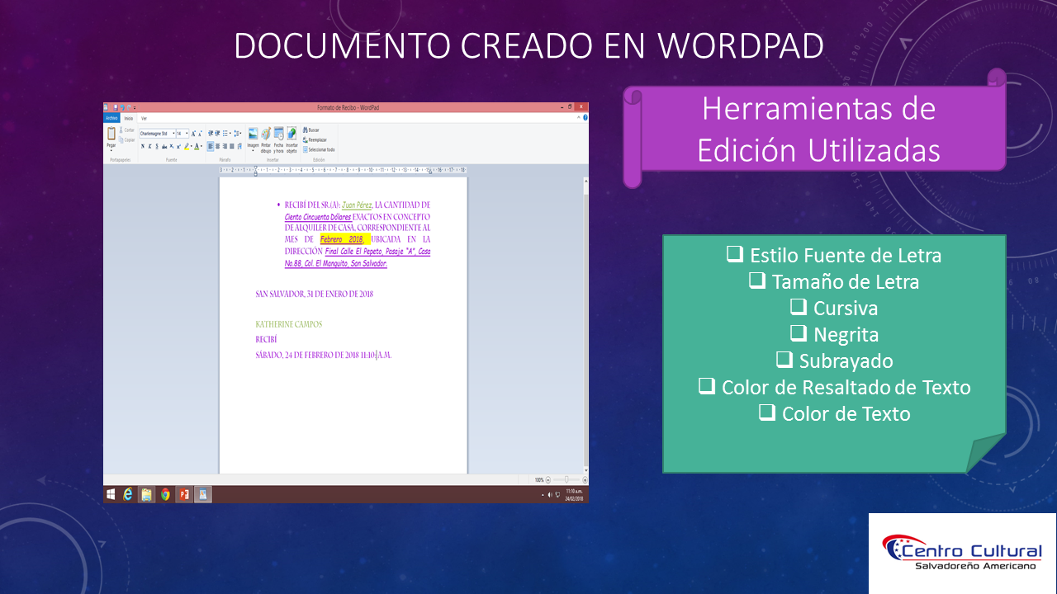Toggle strikethrough (abc) formatting
Image resolution: width=1057 pixels, height=594 pixels.
tap(164, 146)
